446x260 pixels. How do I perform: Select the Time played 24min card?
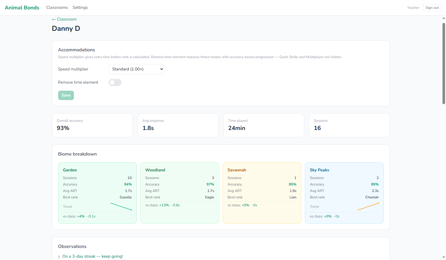[x=264, y=125]
